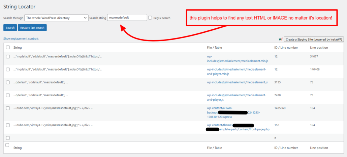Click the File / Table column header
Image resolution: width=347 pixels, height=157 pixels.
[x=215, y=48]
